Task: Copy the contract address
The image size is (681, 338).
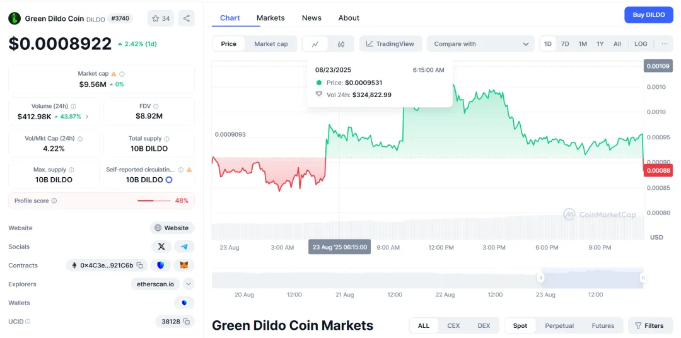Action: pyautogui.click(x=140, y=265)
